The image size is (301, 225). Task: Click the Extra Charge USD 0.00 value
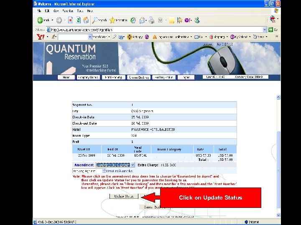[169, 165]
